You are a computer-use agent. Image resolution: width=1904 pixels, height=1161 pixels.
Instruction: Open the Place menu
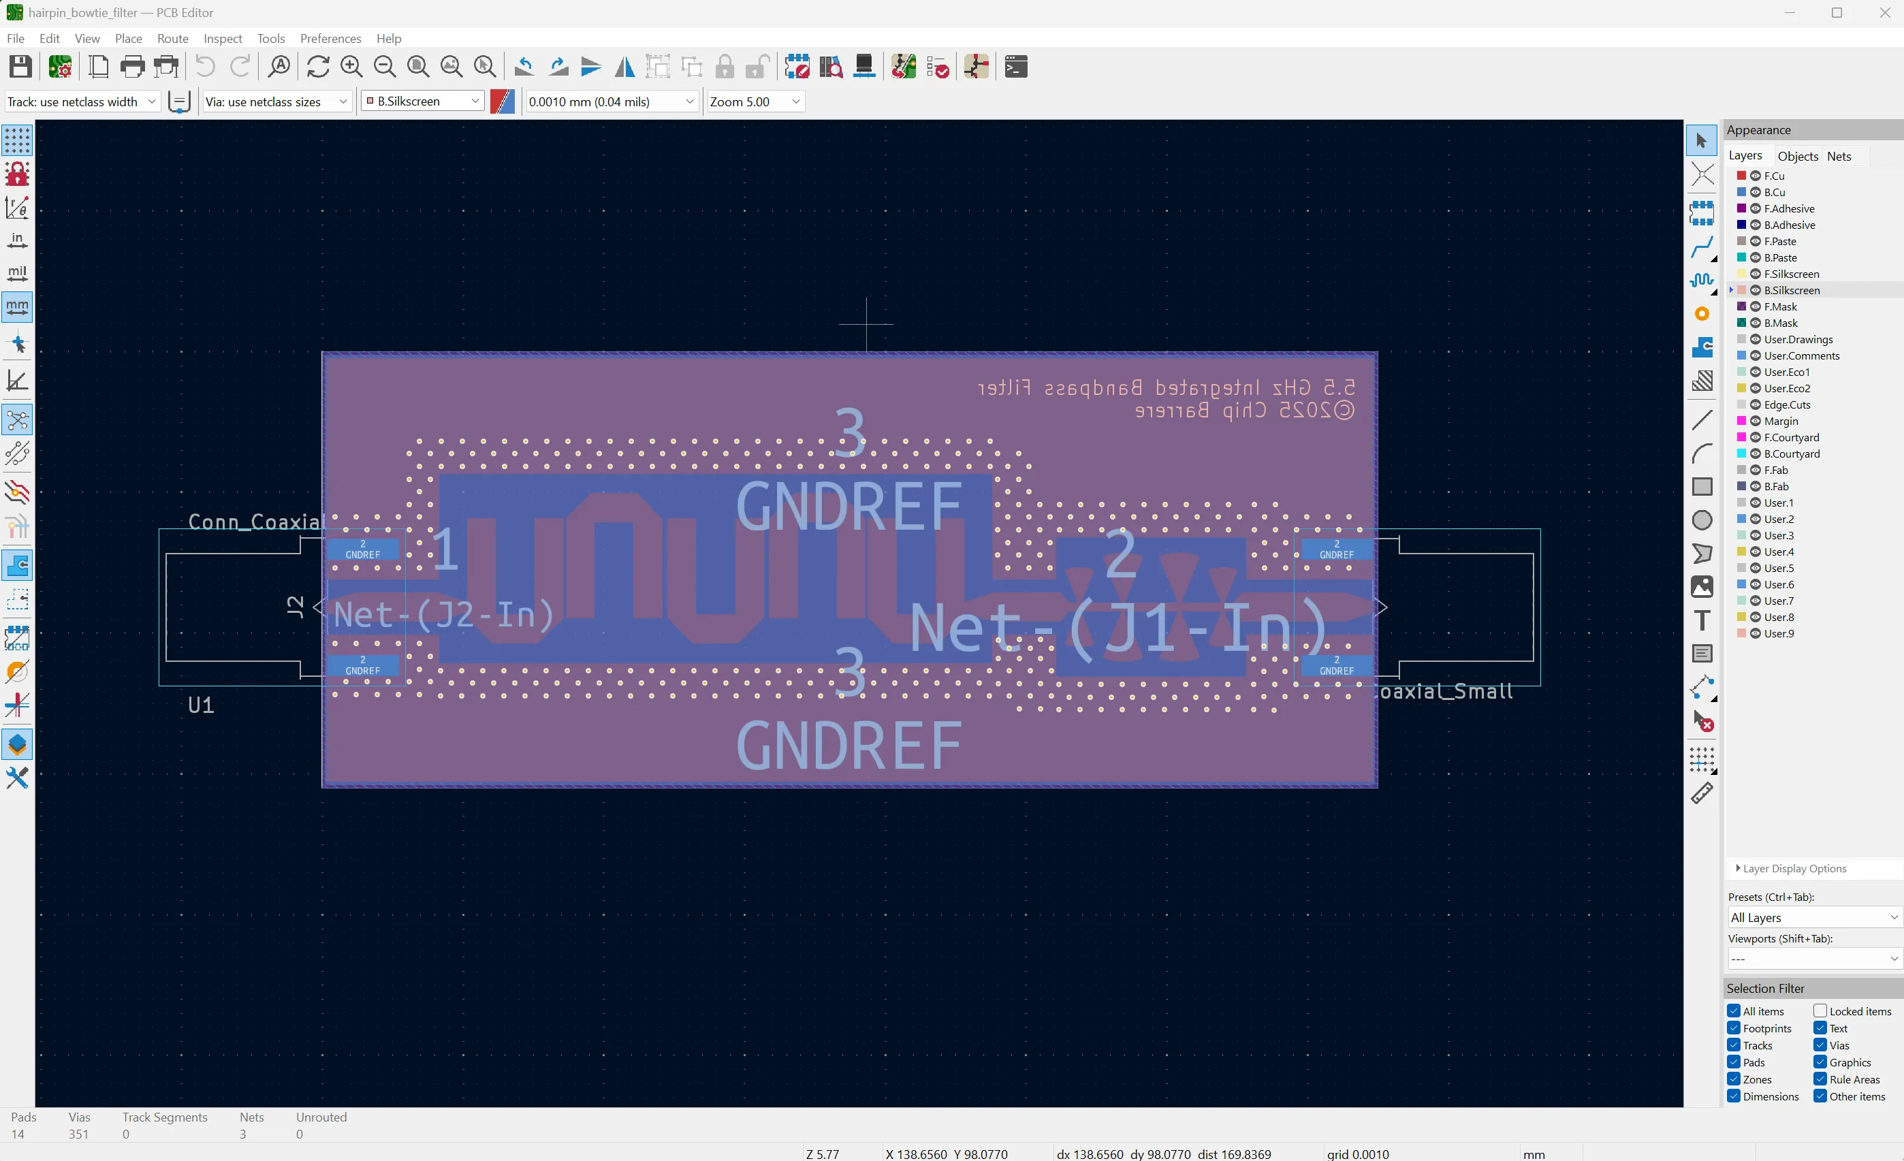[128, 39]
